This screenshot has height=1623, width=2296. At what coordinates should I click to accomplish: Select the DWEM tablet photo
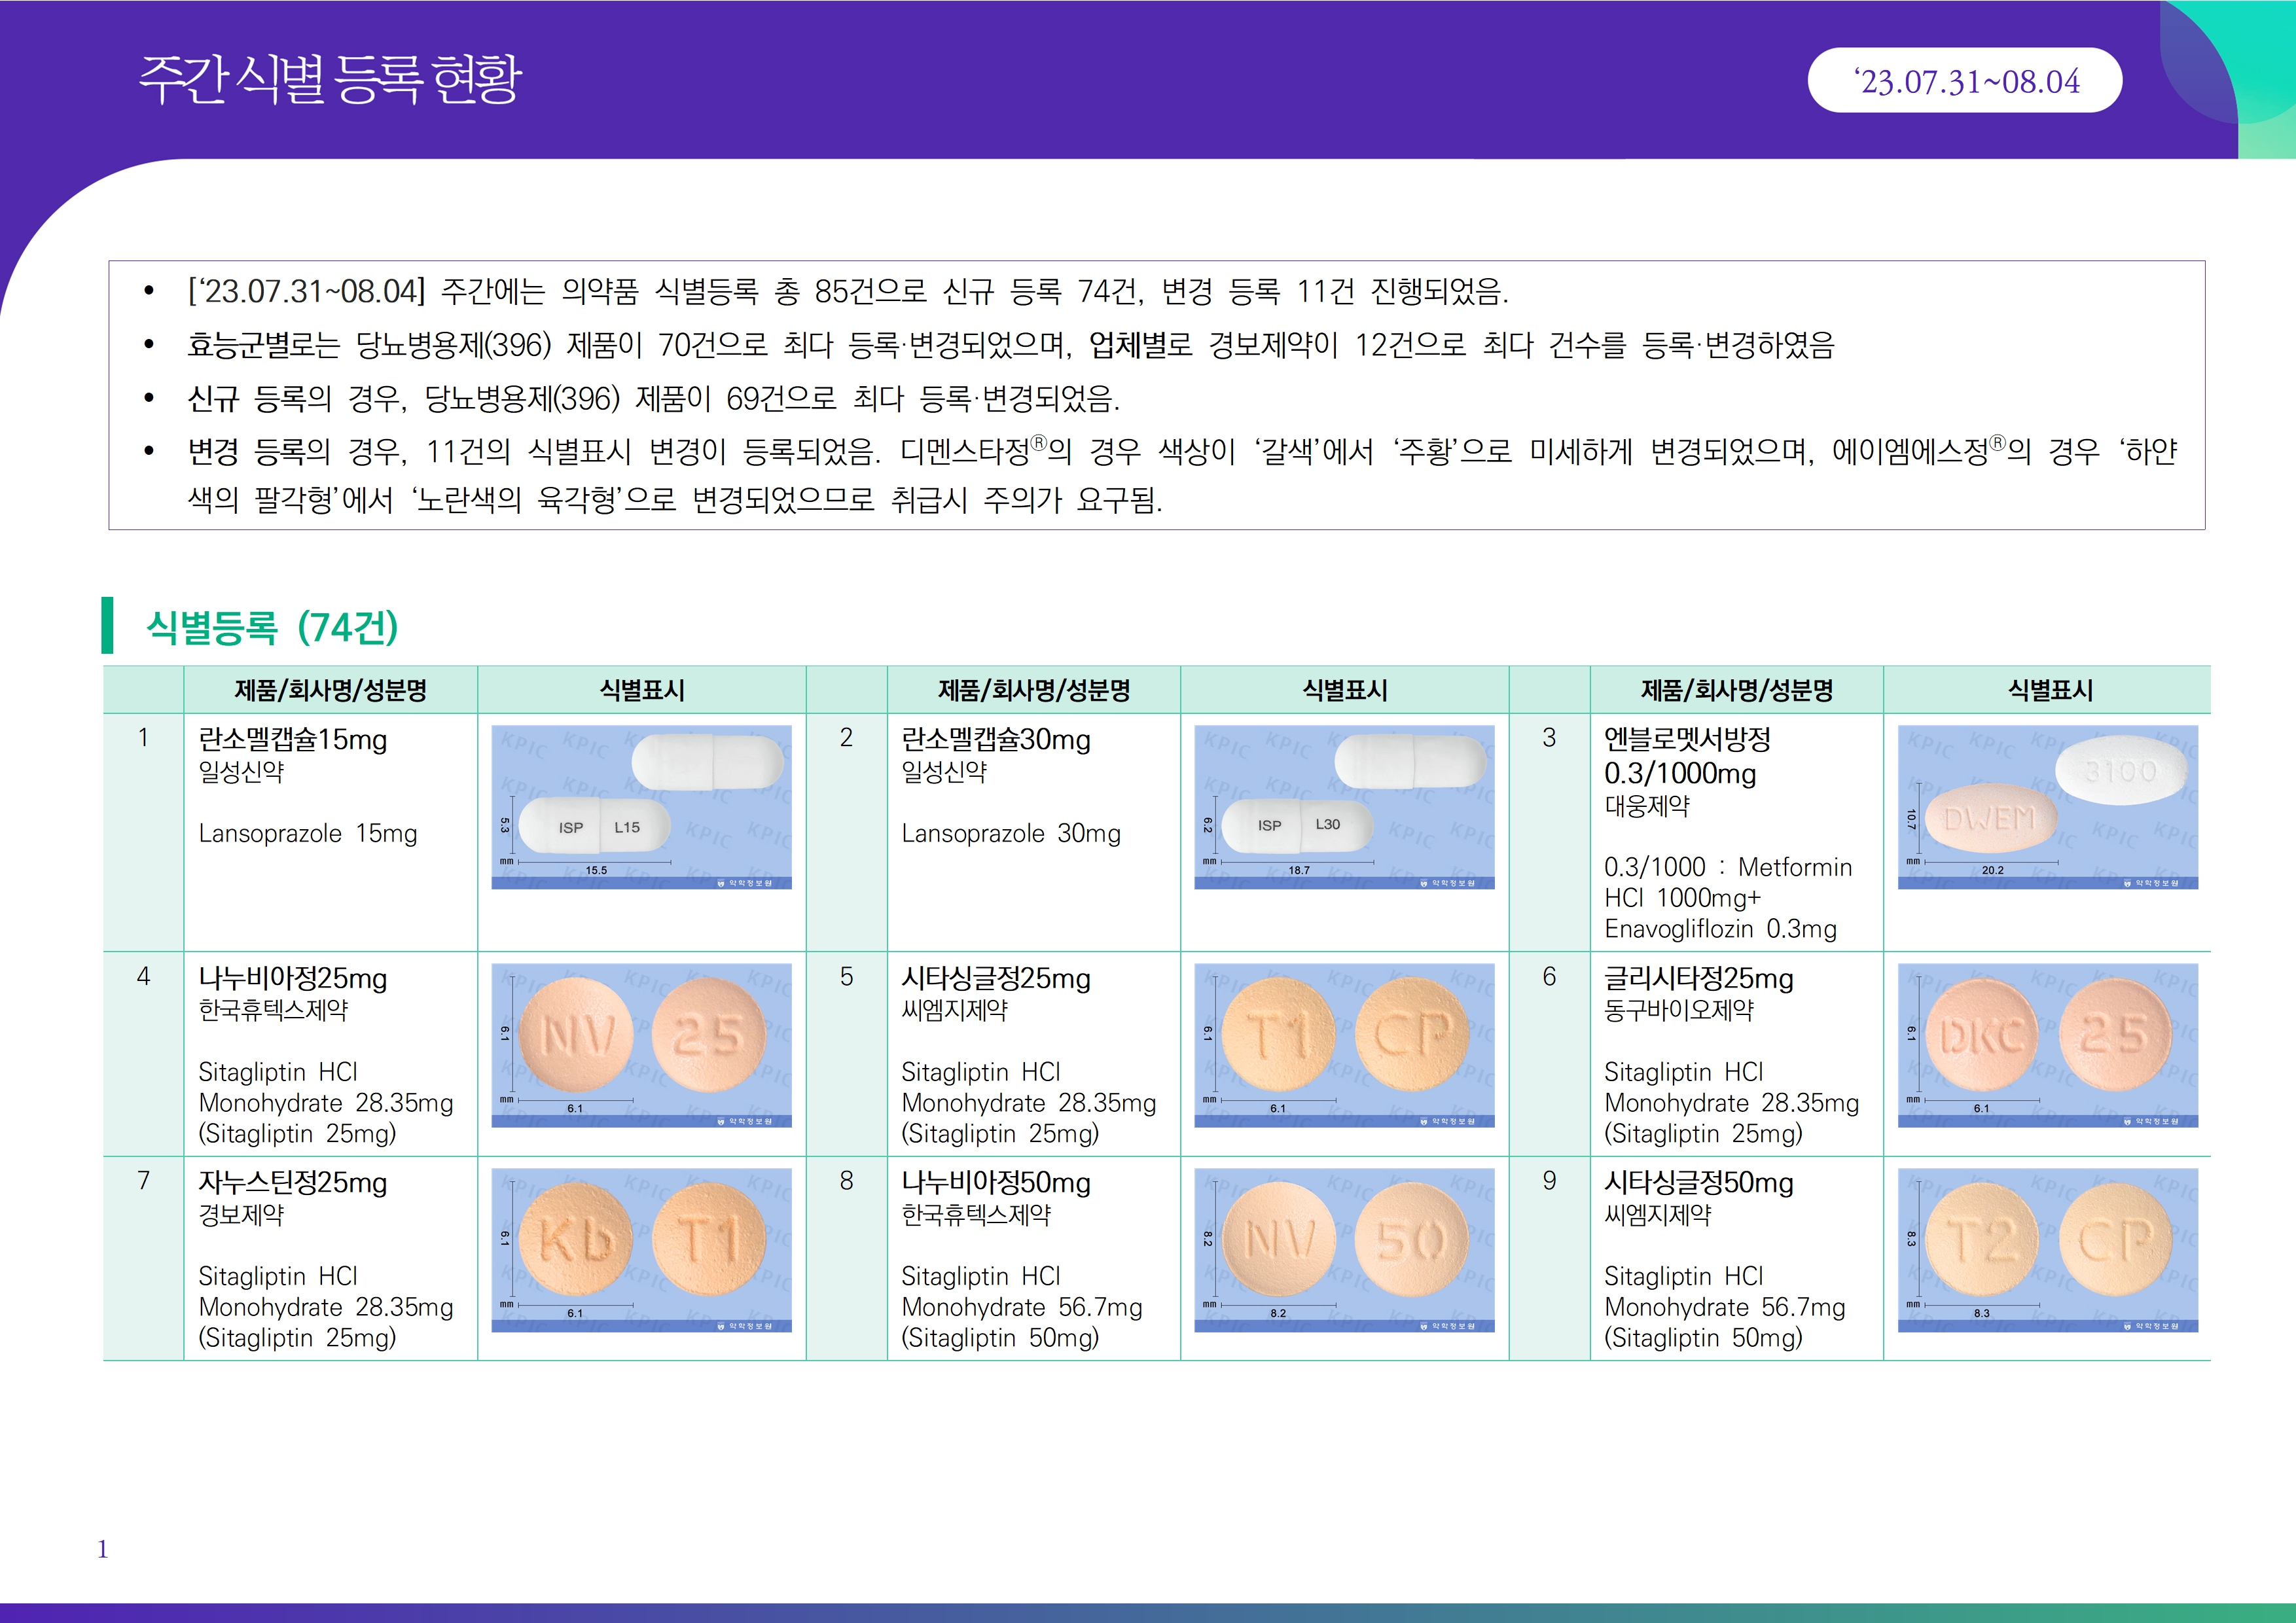tap(2047, 806)
